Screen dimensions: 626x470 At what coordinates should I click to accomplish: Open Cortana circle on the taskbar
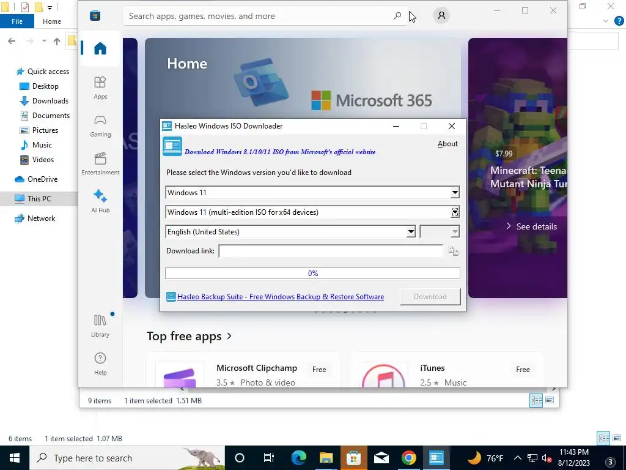(240, 458)
